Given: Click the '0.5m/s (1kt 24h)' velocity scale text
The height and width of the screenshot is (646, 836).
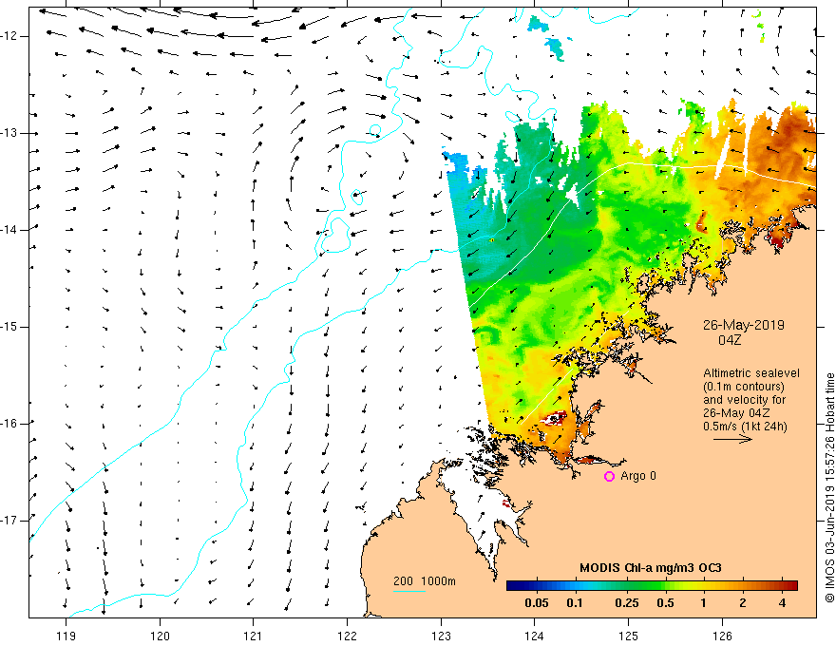Looking at the screenshot, I should click(x=745, y=426).
